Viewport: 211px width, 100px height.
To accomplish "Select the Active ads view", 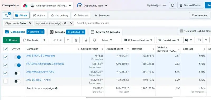I will tap(81, 15).
